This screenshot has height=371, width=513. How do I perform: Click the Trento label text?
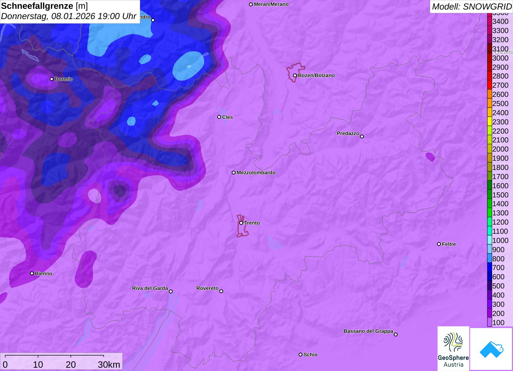252,223
